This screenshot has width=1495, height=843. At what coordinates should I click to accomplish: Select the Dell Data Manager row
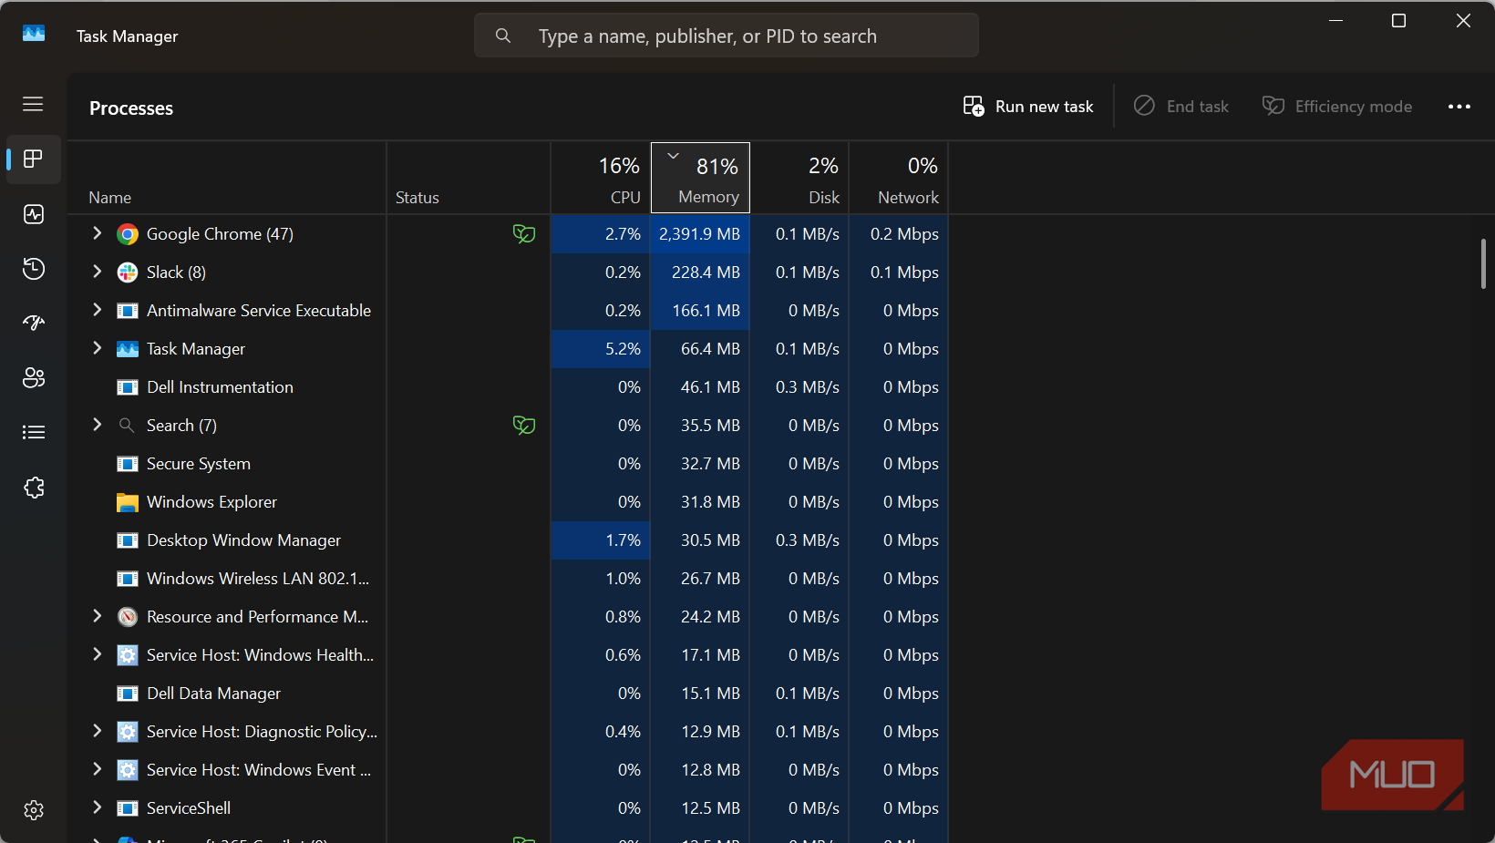509,694
